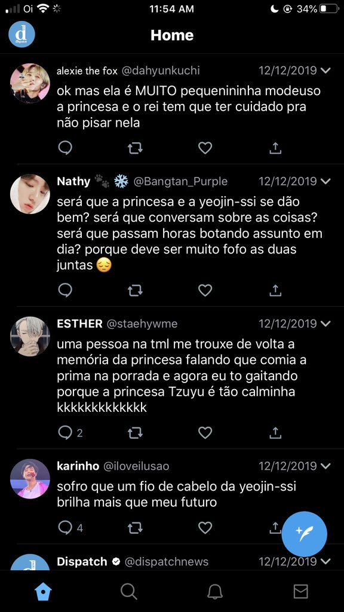Open the Dispatch profile avatar in header
344x612 pixels.
point(22,34)
